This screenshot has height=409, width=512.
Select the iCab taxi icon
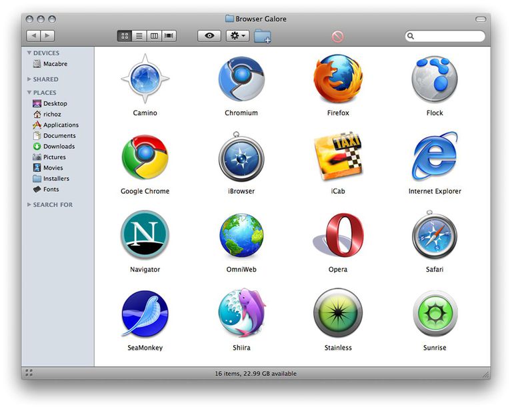[338, 157]
